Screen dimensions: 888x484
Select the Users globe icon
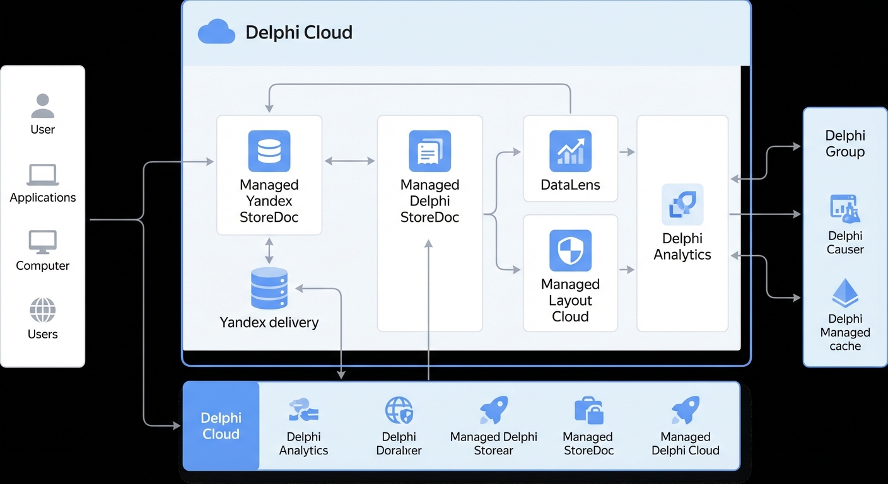(x=43, y=310)
